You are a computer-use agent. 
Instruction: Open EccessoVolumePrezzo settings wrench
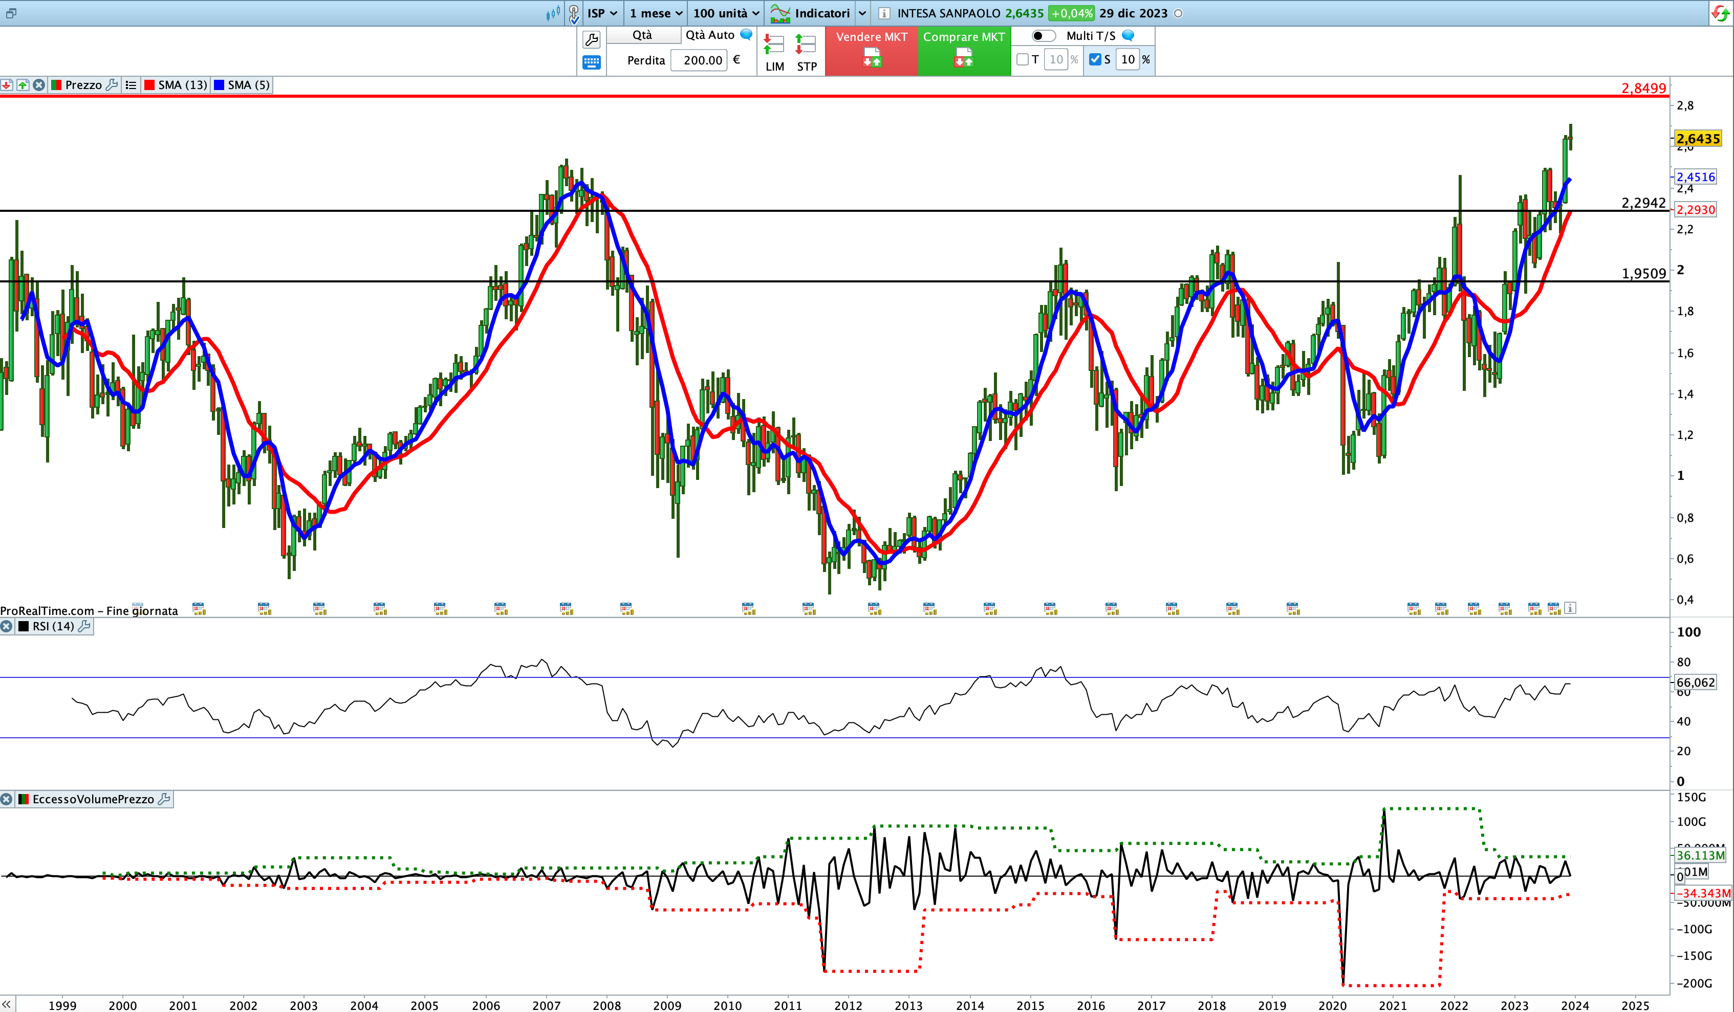point(164,799)
